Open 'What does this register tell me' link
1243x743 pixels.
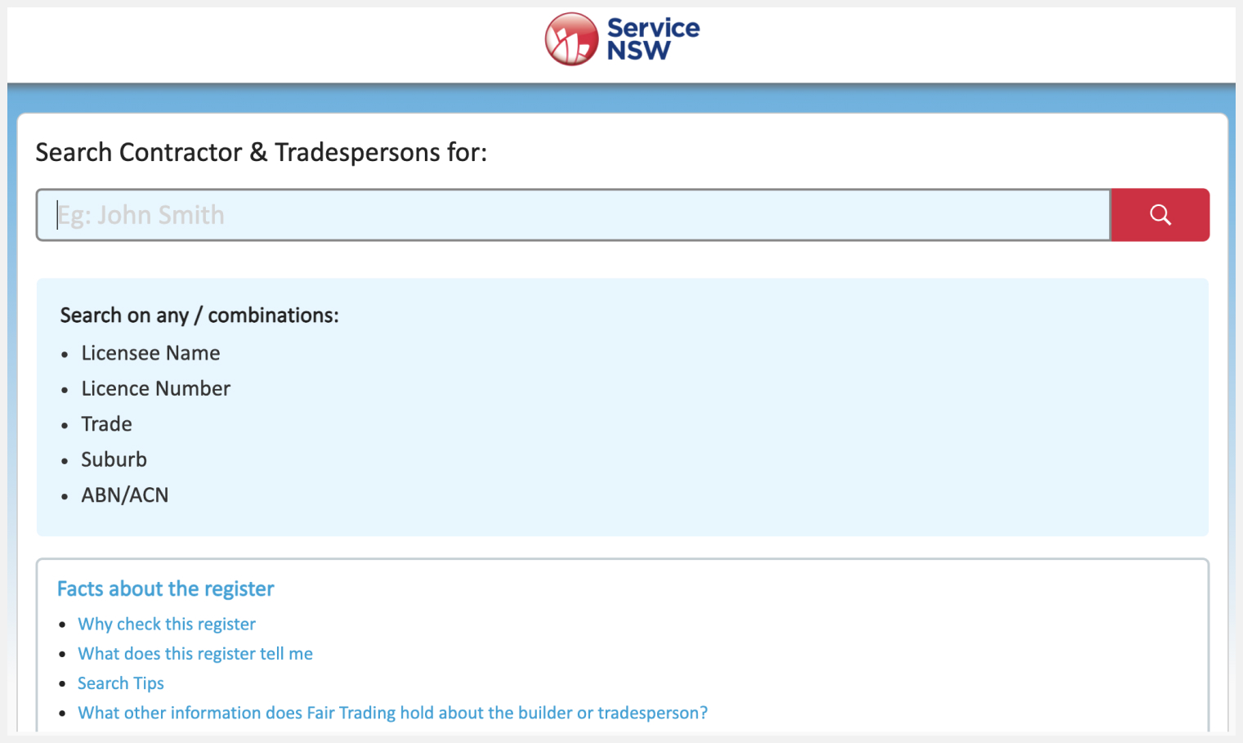tap(195, 654)
